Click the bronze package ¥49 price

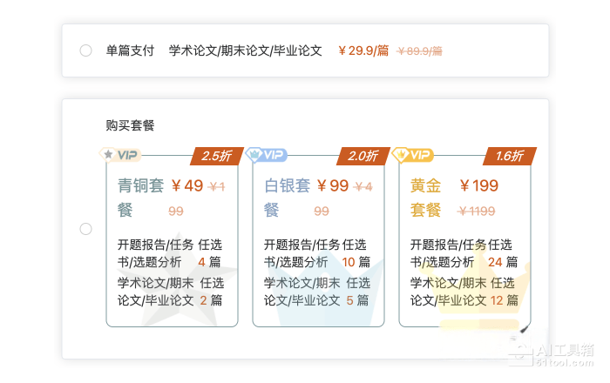pyautogui.click(x=187, y=185)
